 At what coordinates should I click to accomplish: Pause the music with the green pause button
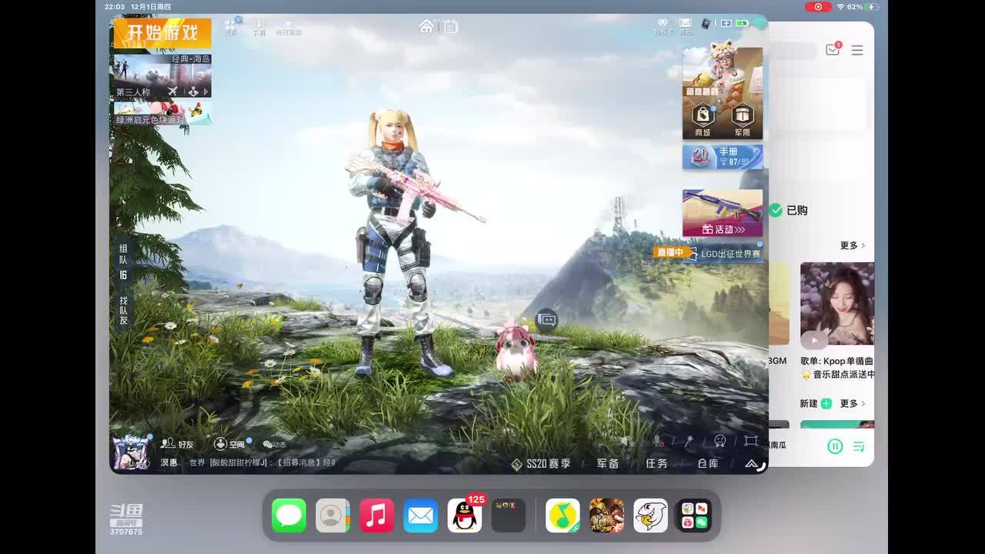835,446
